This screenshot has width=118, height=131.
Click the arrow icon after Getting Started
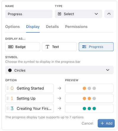[59, 88]
